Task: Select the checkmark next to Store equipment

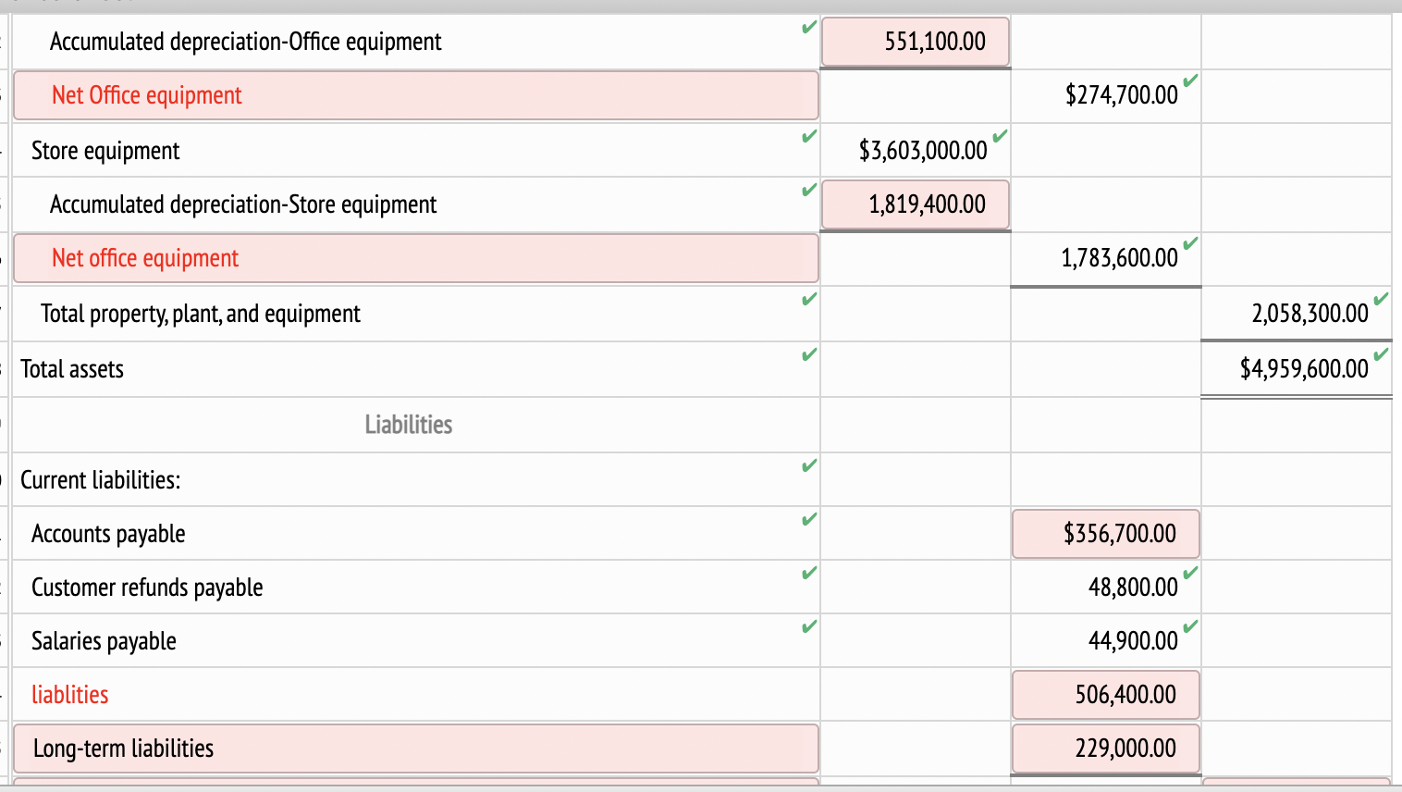Action: point(809,137)
